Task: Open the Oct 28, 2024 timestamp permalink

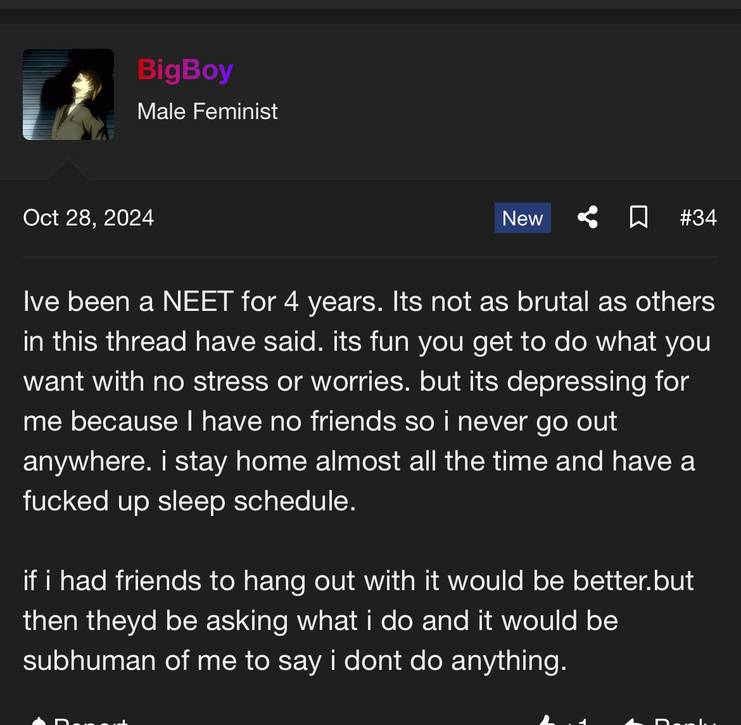Action: point(89,218)
